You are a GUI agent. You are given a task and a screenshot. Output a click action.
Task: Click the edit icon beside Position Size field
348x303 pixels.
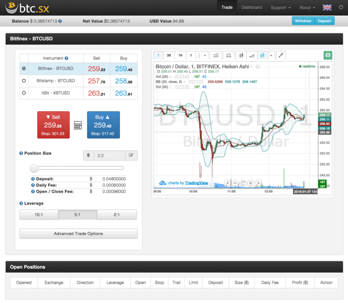[131, 155]
